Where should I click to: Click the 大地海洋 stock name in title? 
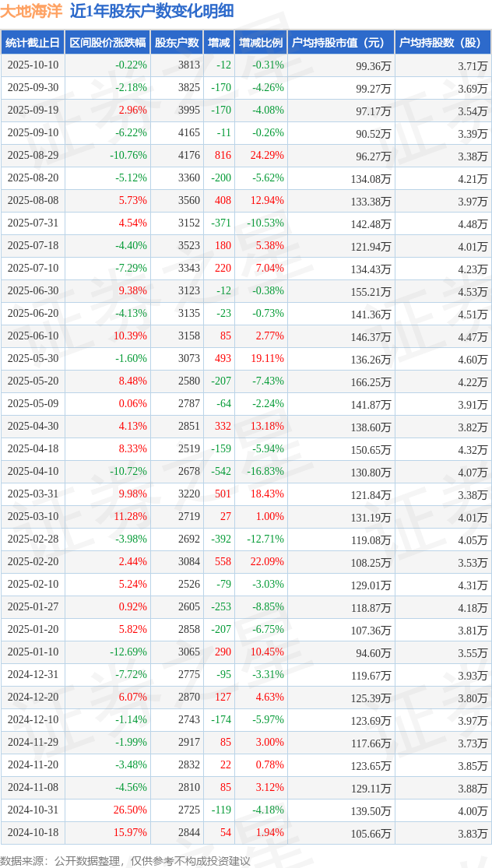point(32,11)
